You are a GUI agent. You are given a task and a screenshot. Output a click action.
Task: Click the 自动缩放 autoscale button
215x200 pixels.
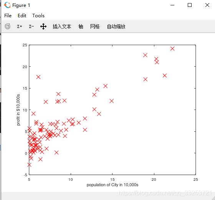click(x=116, y=26)
